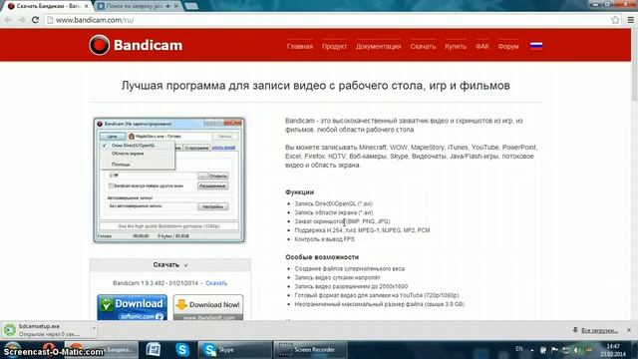Open Документация menu item
Screen dimensions: 638x359
(x=379, y=47)
